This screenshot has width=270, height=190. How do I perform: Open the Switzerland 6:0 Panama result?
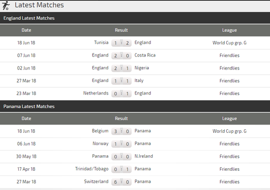pyautogui.click(x=121, y=182)
